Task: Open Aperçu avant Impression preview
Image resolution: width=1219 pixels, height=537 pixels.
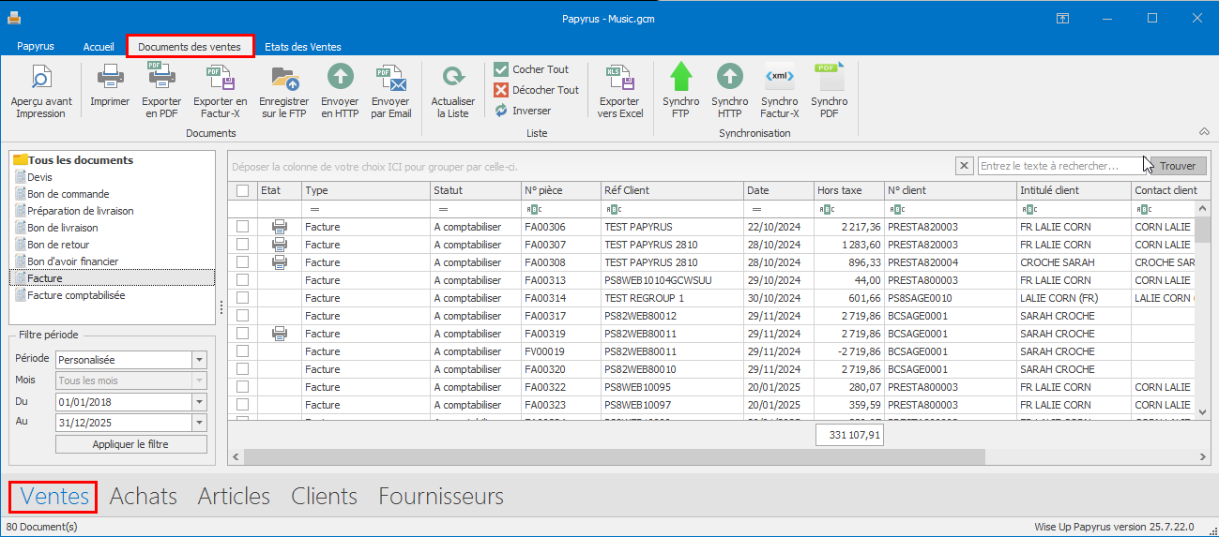Action: (x=41, y=92)
